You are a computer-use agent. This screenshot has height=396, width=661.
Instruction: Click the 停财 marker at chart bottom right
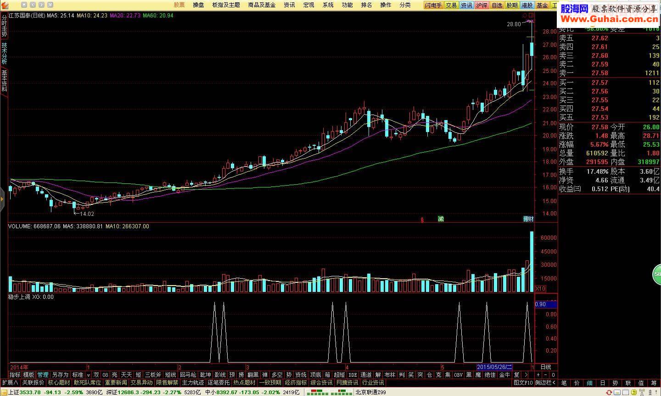click(x=528, y=219)
